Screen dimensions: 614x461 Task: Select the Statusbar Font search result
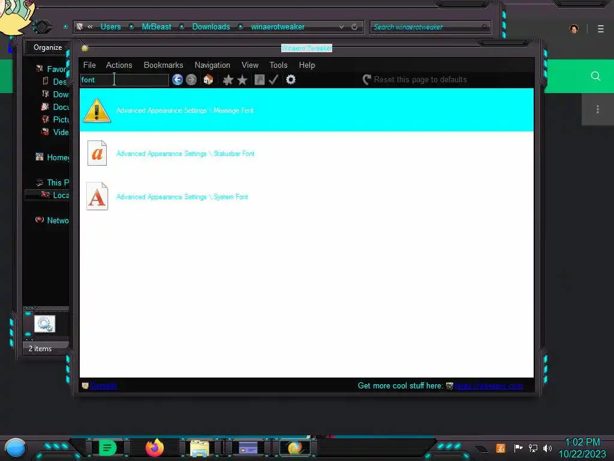[x=306, y=153]
